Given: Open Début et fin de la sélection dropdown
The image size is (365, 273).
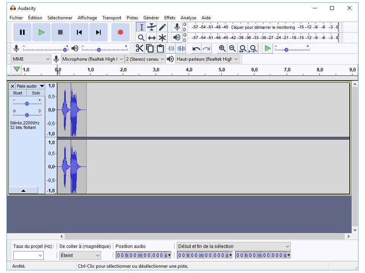Looking at the screenshot, I should 234,246.
